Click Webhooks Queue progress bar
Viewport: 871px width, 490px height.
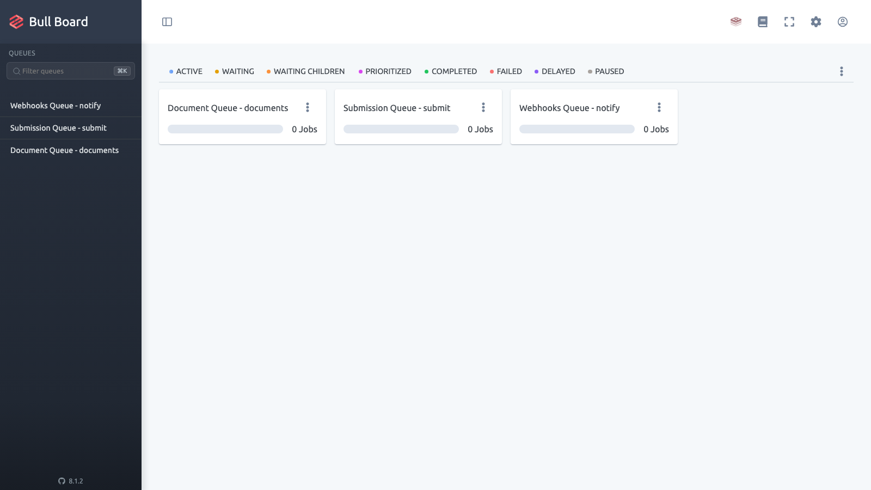tap(577, 129)
